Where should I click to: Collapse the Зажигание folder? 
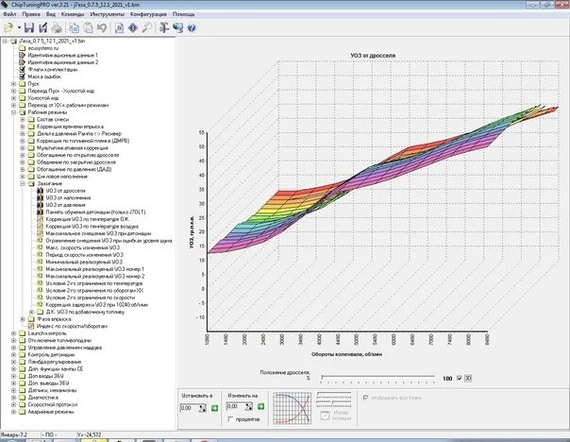(23, 184)
